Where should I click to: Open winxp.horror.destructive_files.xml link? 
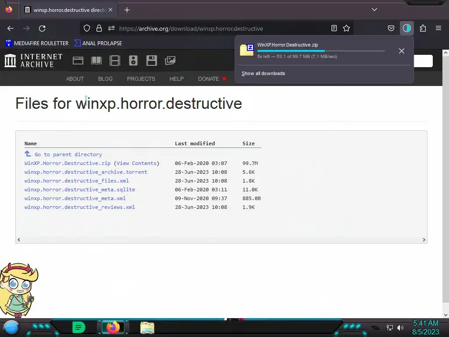[76, 181]
